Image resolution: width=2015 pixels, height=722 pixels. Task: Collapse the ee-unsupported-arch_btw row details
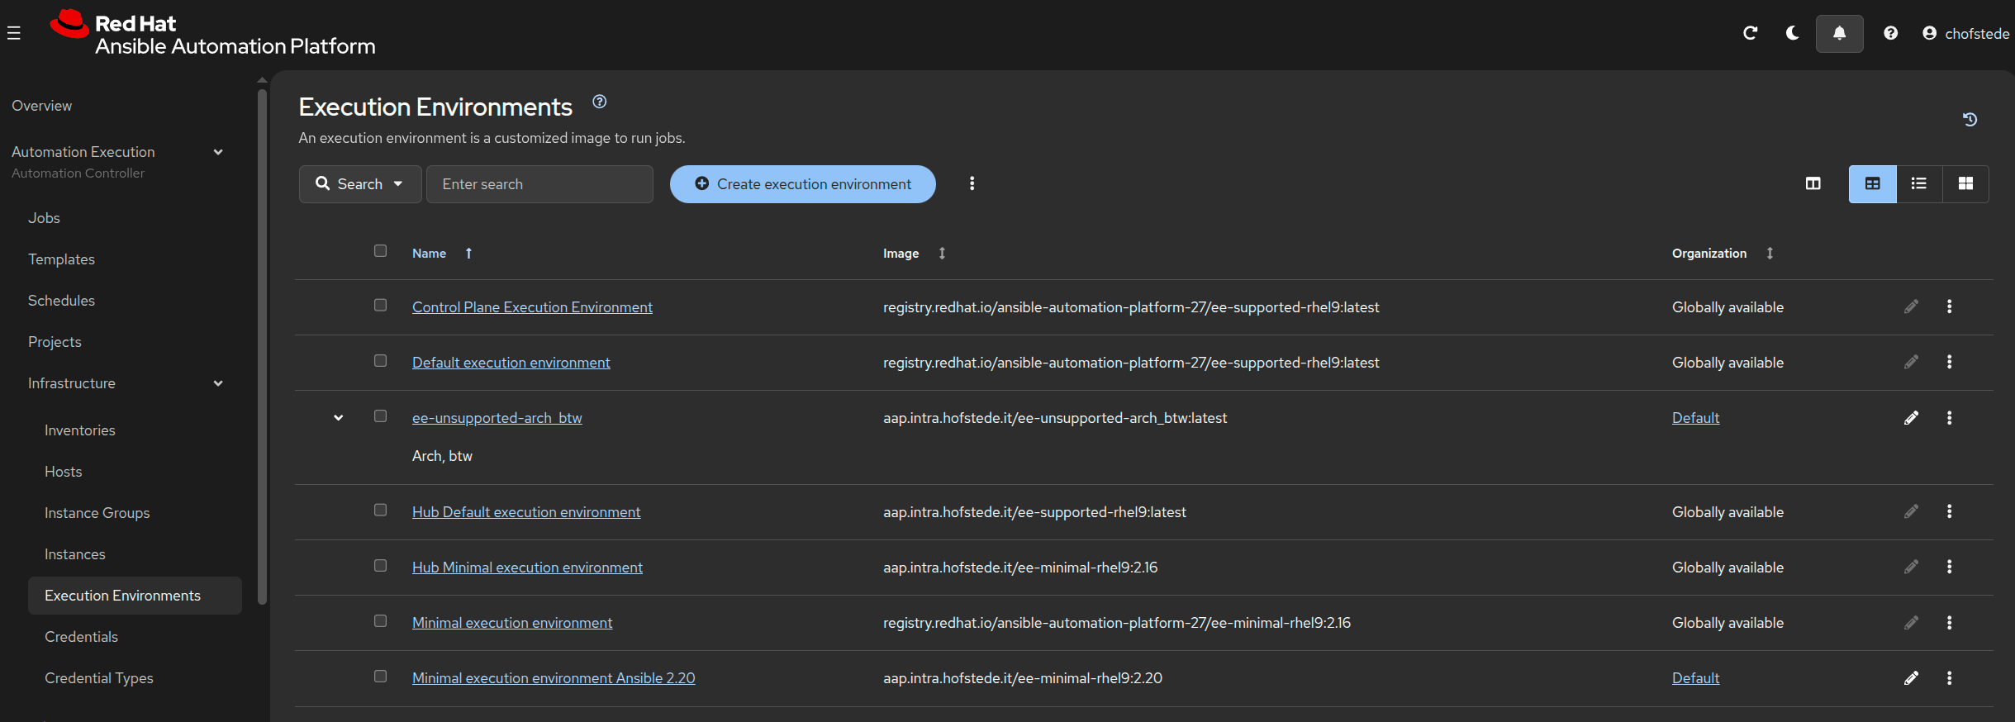pos(338,418)
